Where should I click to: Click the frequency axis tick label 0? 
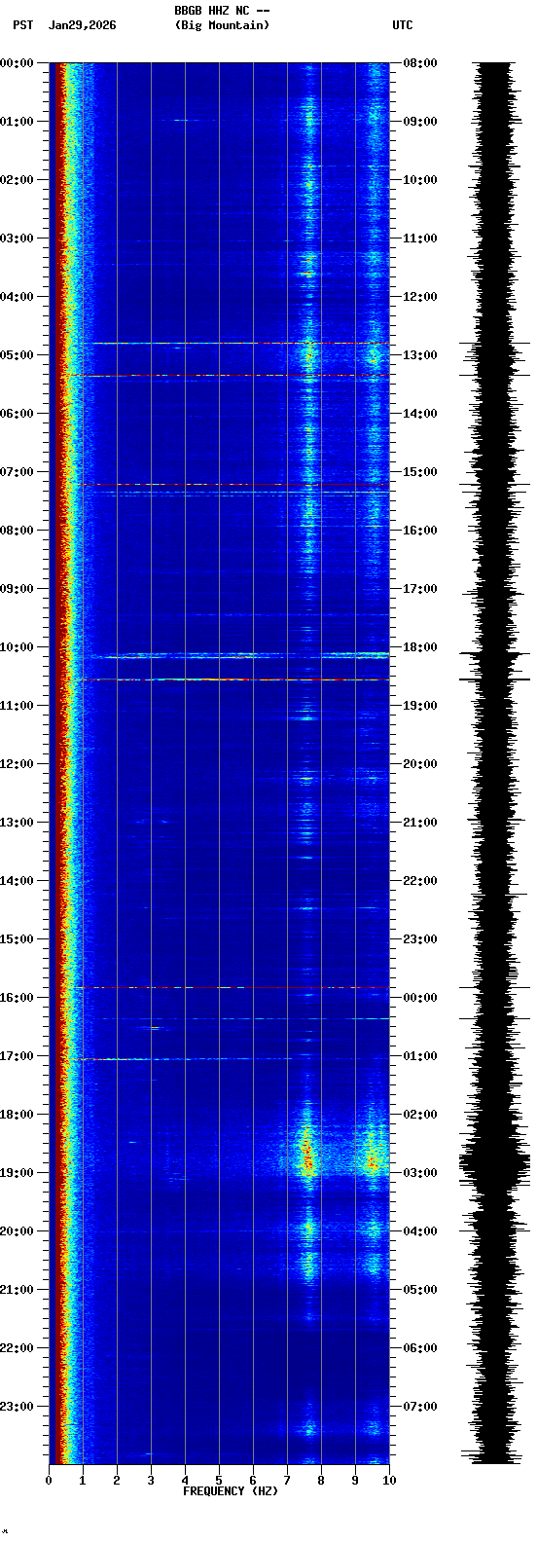(x=49, y=1481)
